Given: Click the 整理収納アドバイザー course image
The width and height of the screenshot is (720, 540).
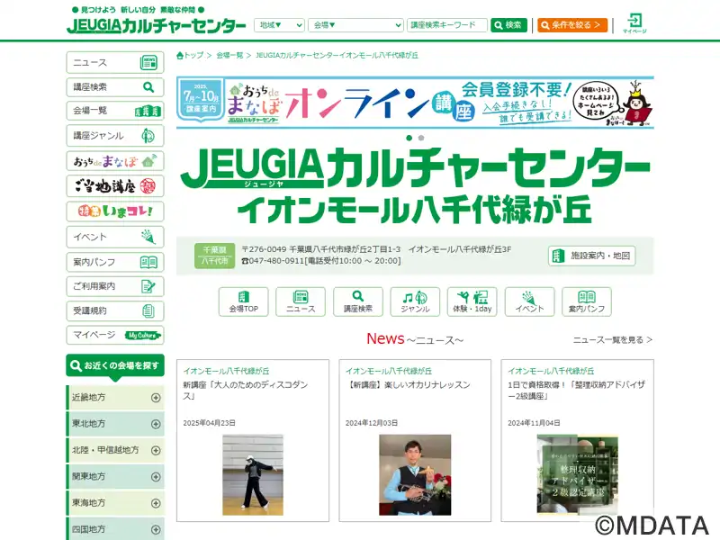Looking at the screenshot, I should pyautogui.click(x=577, y=475).
